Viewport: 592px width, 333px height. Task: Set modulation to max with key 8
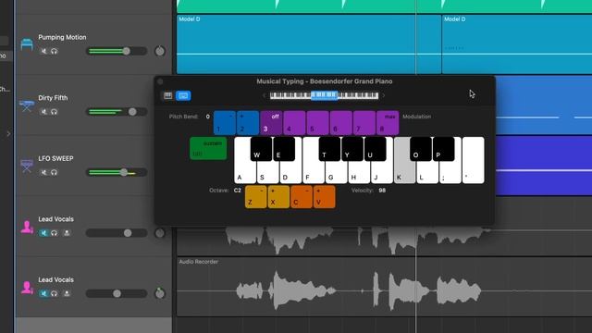(x=388, y=123)
